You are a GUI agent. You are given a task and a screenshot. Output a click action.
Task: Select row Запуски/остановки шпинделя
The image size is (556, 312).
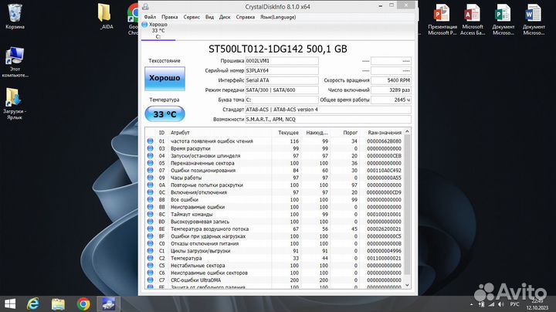pyautogui.click(x=274, y=156)
